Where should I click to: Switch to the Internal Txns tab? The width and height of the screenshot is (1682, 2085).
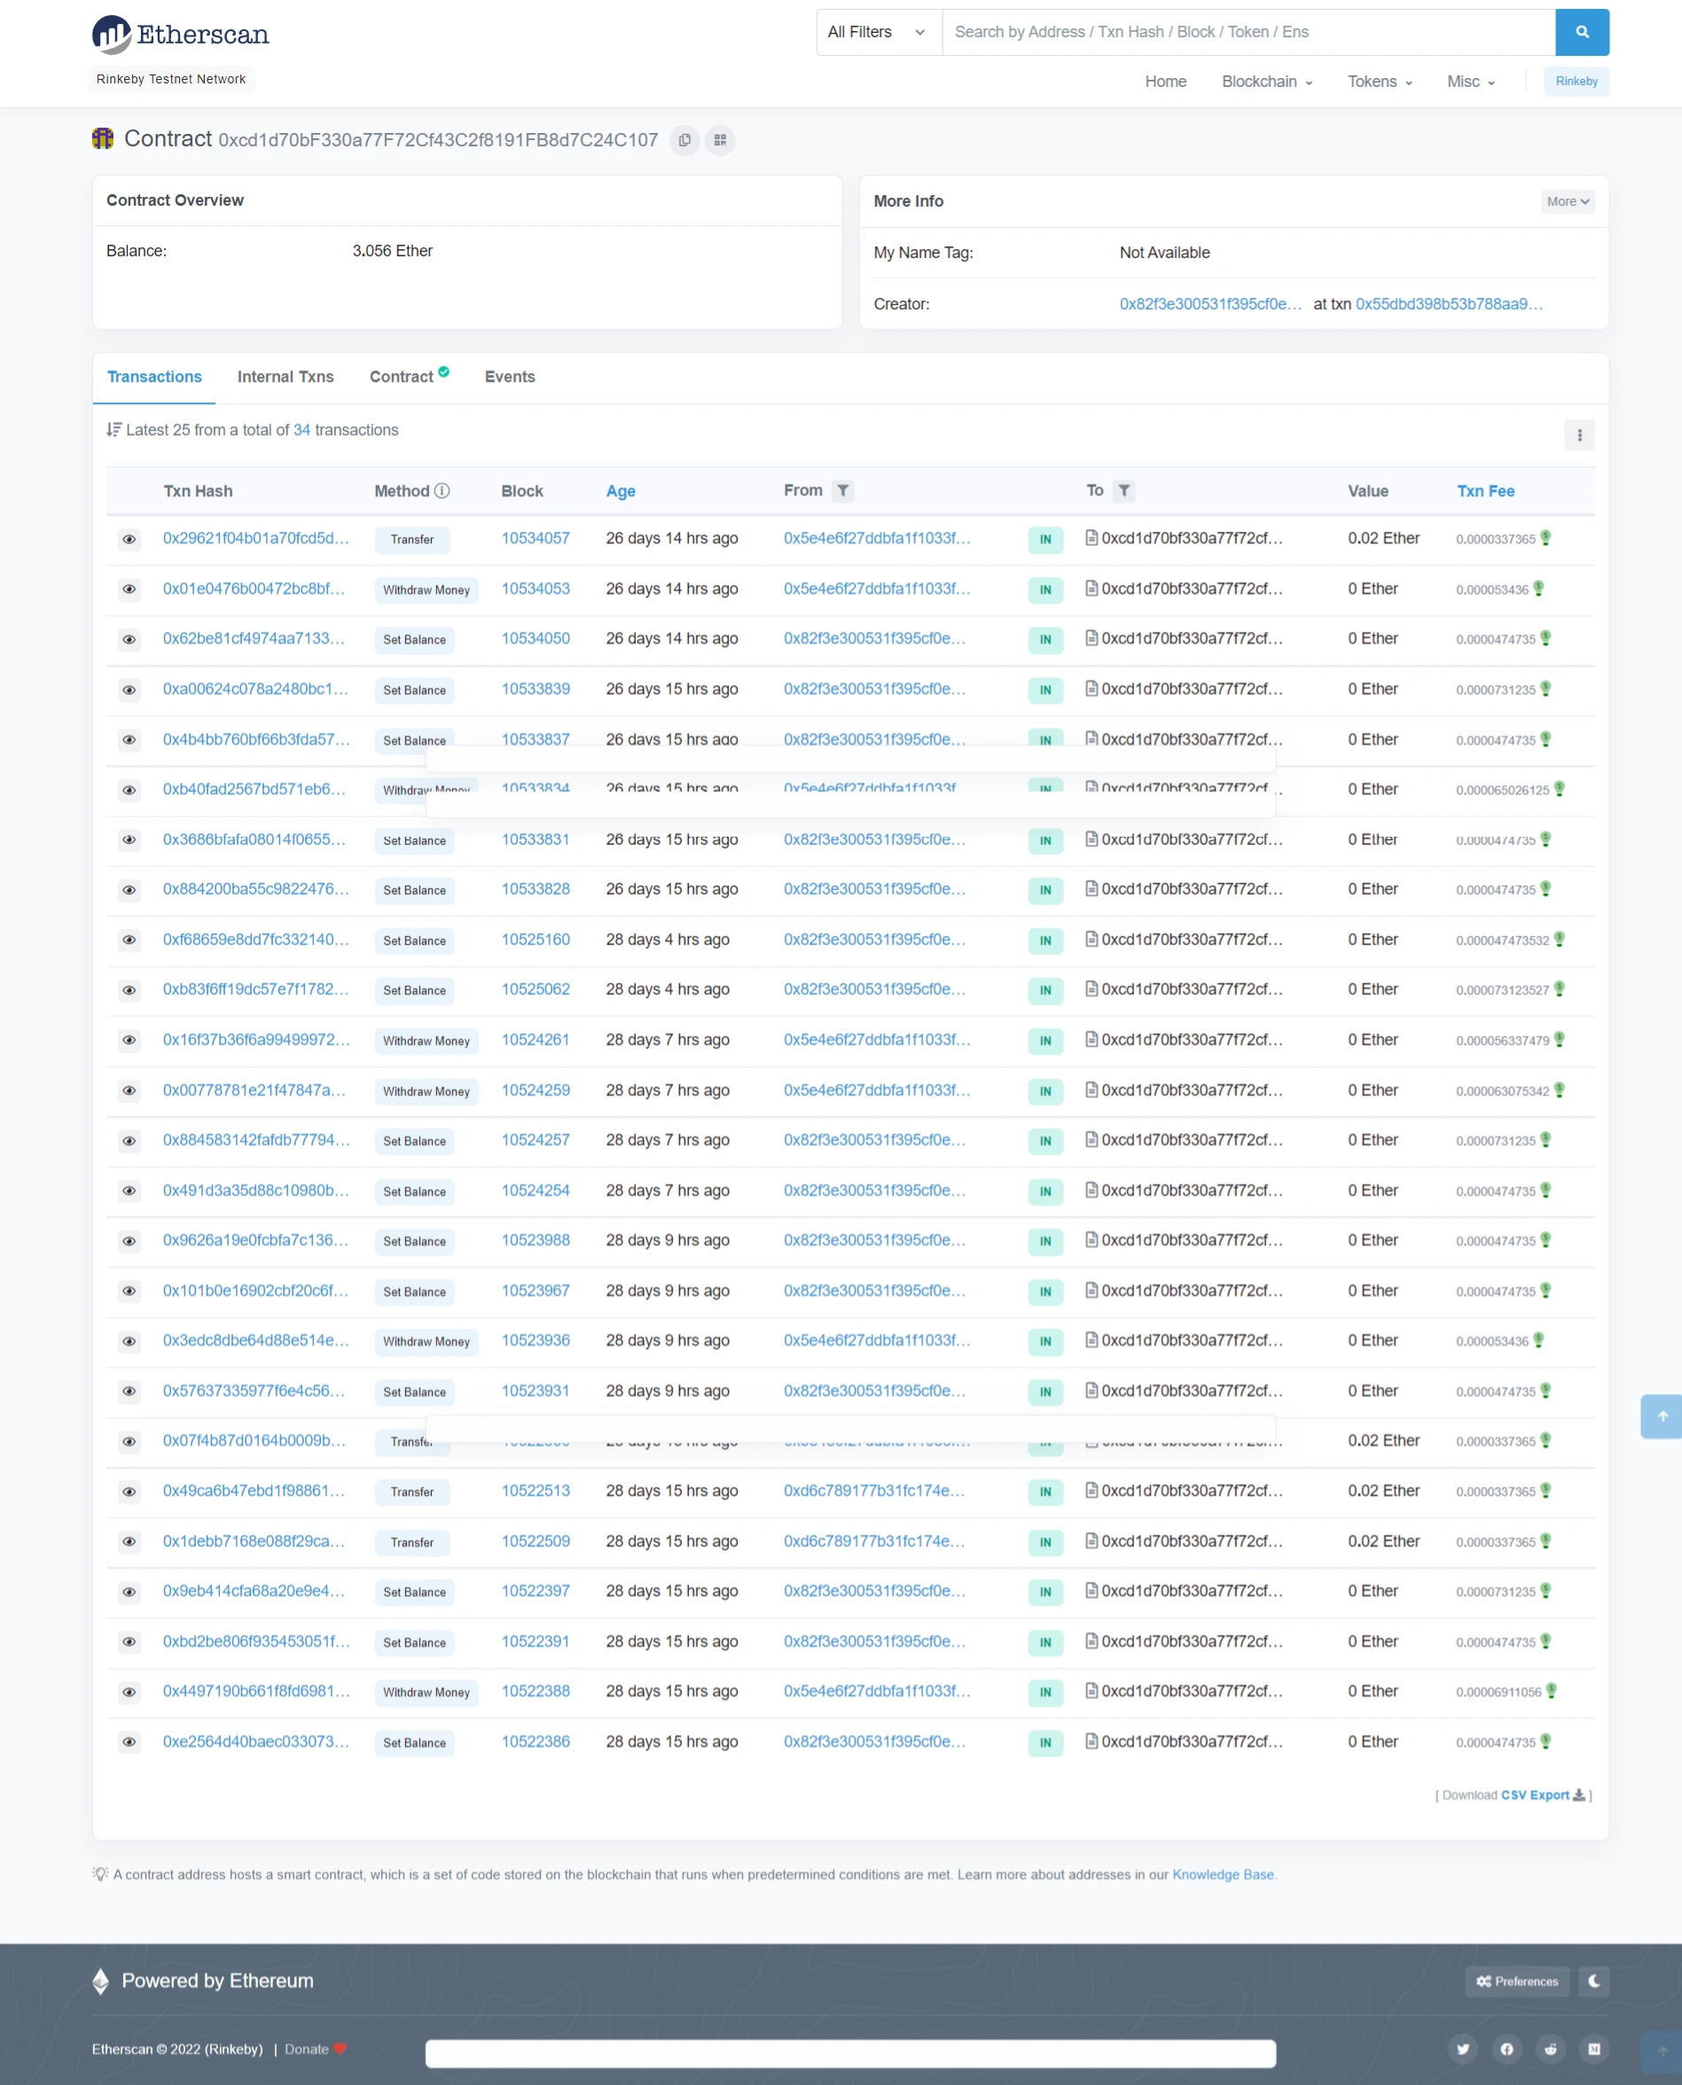tap(285, 377)
